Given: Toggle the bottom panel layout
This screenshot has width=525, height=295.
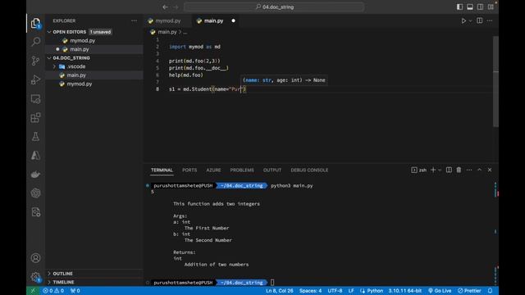Looking at the screenshot, I should point(470,7).
